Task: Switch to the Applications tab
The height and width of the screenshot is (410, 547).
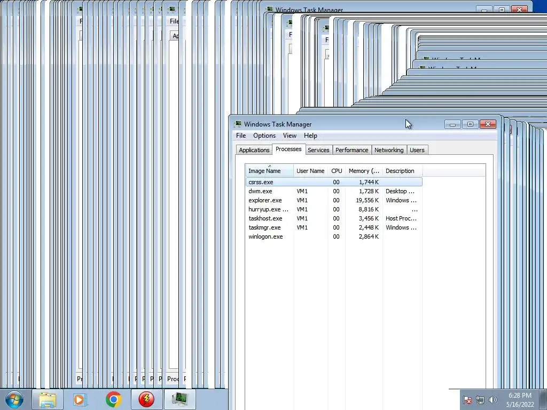Action: coord(254,150)
